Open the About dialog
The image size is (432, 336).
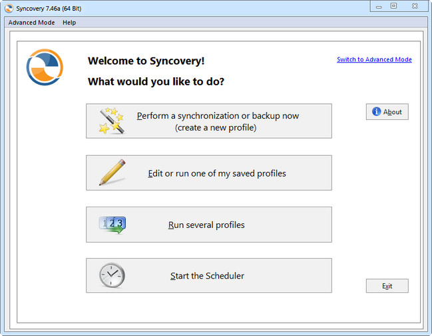pos(387,112)
